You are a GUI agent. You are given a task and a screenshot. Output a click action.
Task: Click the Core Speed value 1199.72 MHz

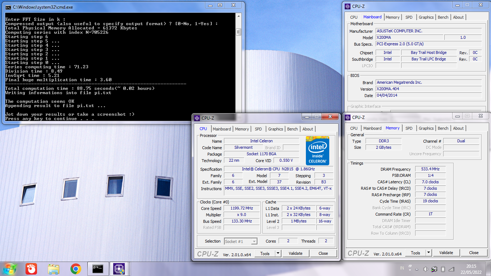coord(242,208)
